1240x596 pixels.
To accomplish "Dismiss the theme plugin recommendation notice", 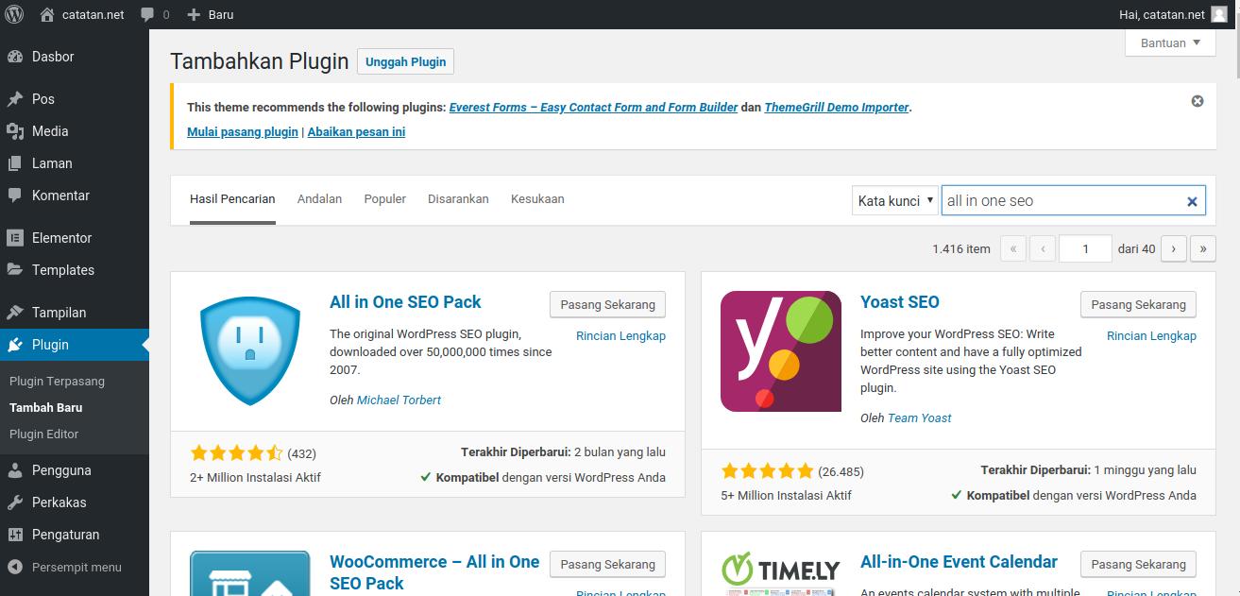I will point(1197,101).
